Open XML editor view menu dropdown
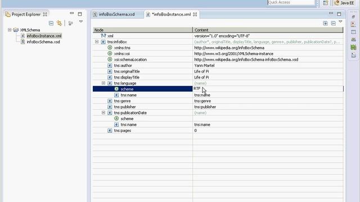Image resolution: width=360 pixels, height=202 pixels. [x=340, y=22]
